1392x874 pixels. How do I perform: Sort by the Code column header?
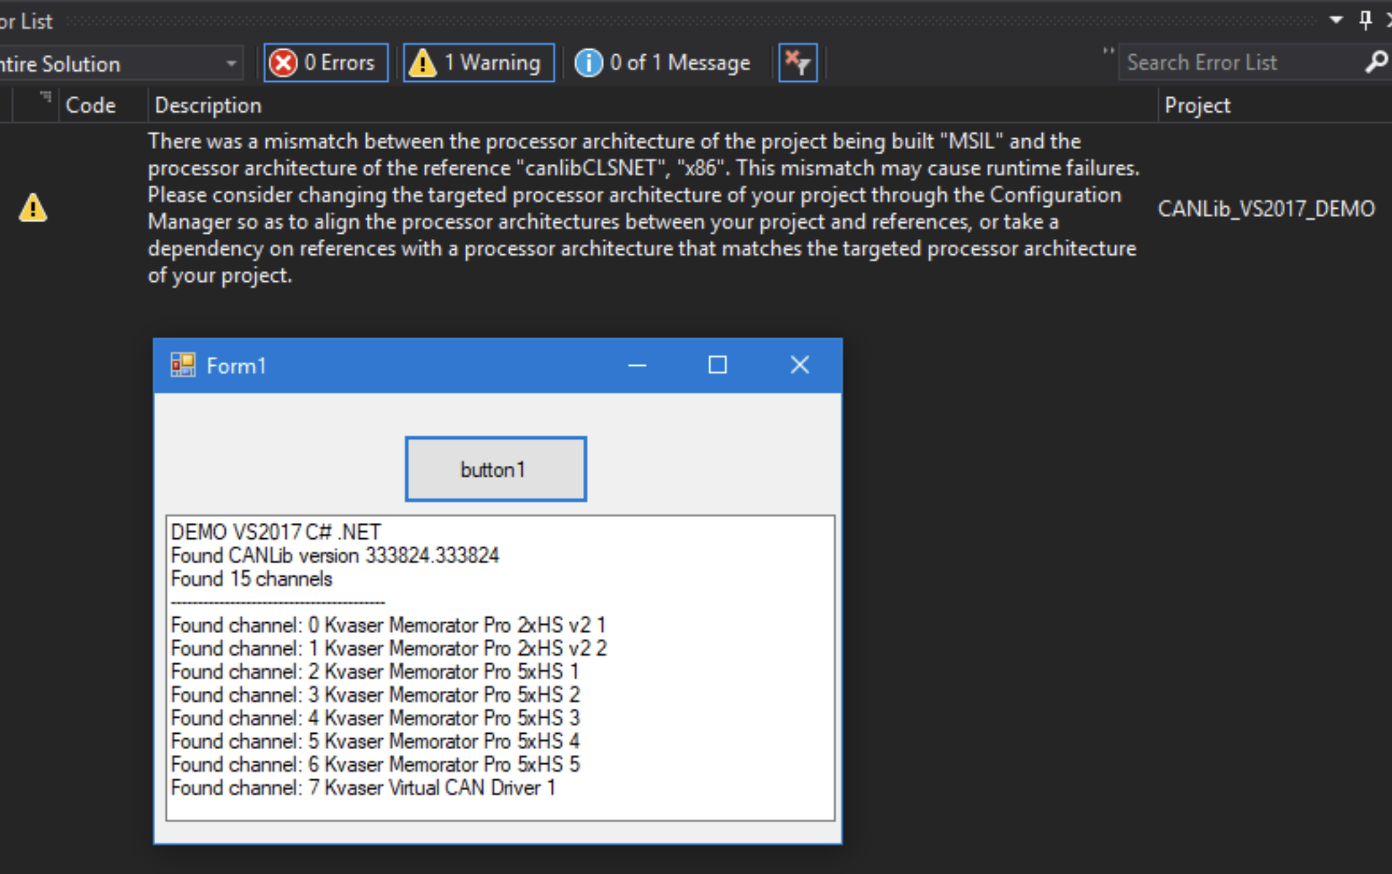[x=91, y=105]
